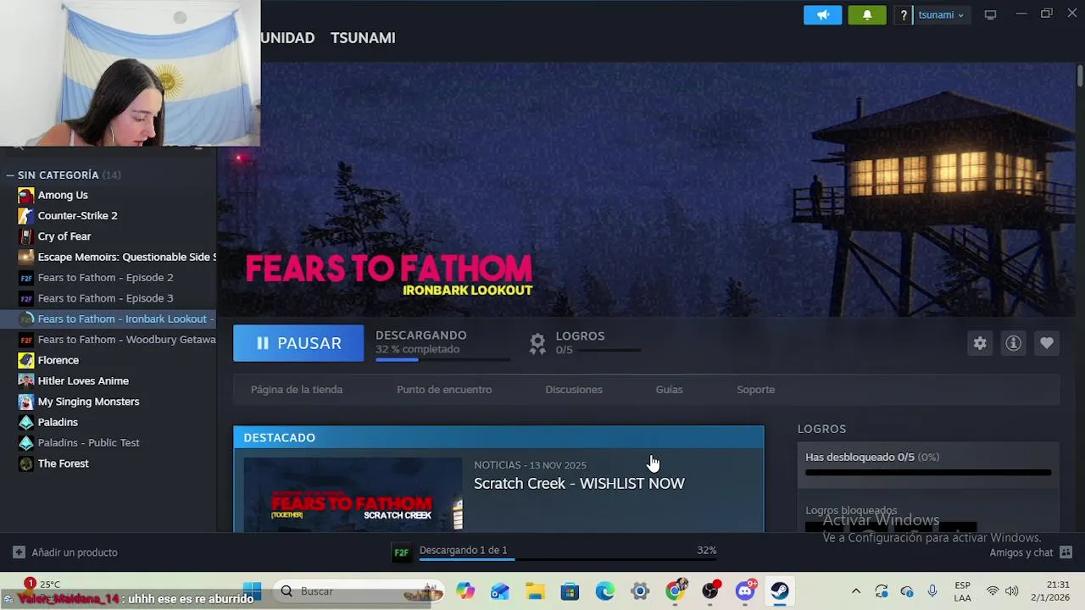This screenshot has width=1085, height=610.
Task: Open Copilot from taskbar
Action: [465, 591]
